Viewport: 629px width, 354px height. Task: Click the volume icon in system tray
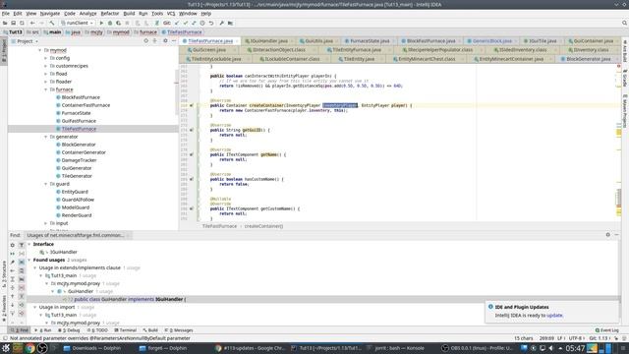point(550,348)
